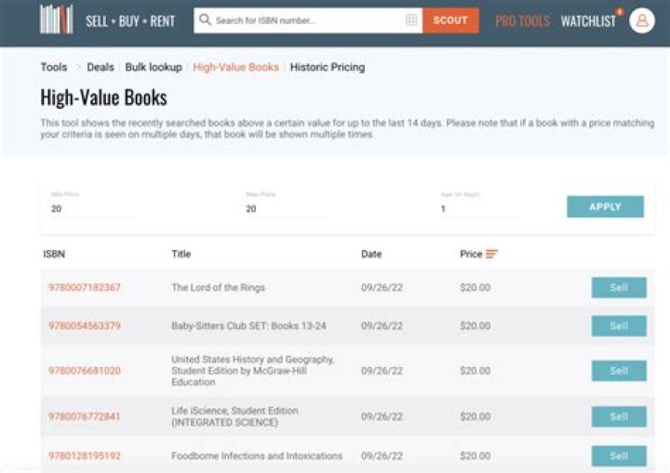
Task: Edit the Min Price field
Action: (92, 209)
